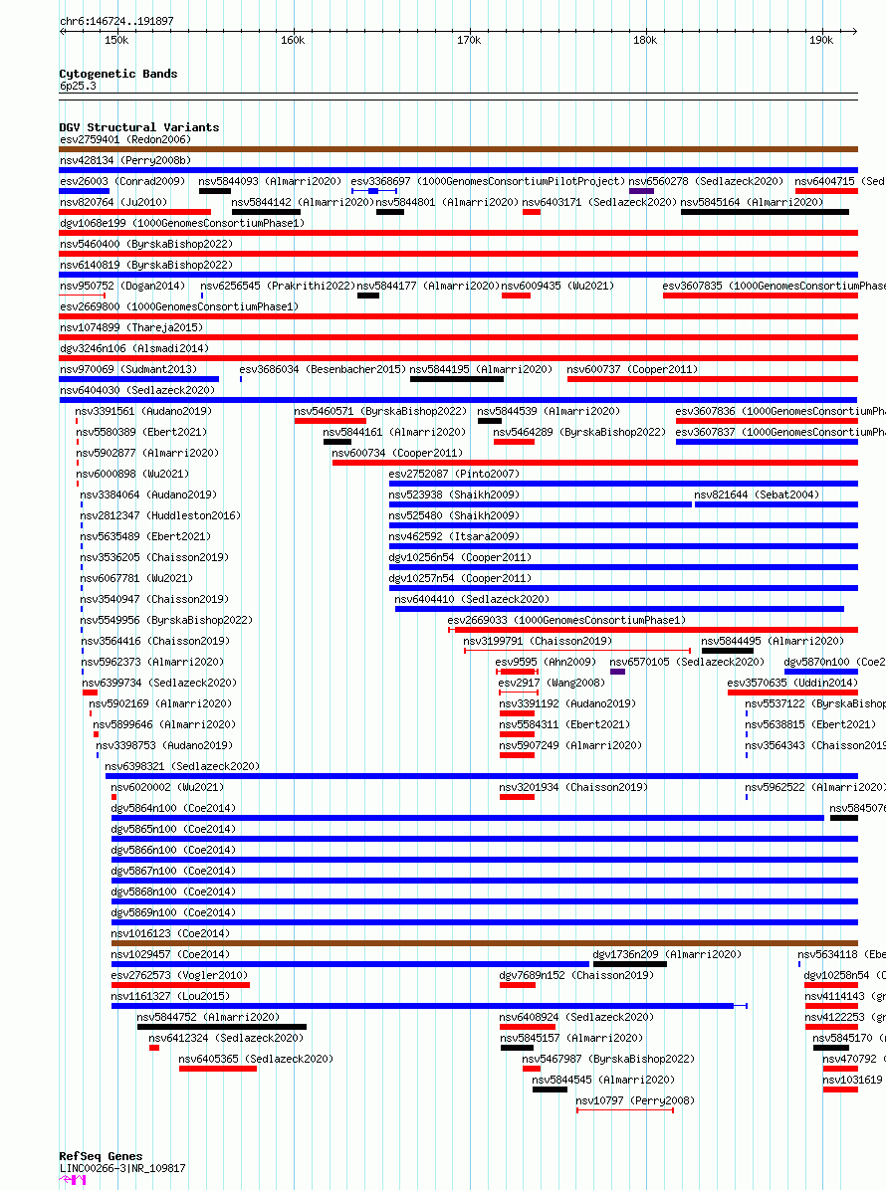Screen dimensions: 886x1190
Task: Click the black bar under nsv5845164
Action: tap(765, 213)
